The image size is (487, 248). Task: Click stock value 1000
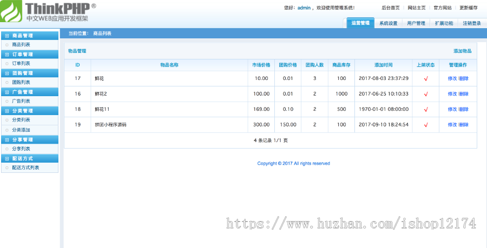coord(341,93)
